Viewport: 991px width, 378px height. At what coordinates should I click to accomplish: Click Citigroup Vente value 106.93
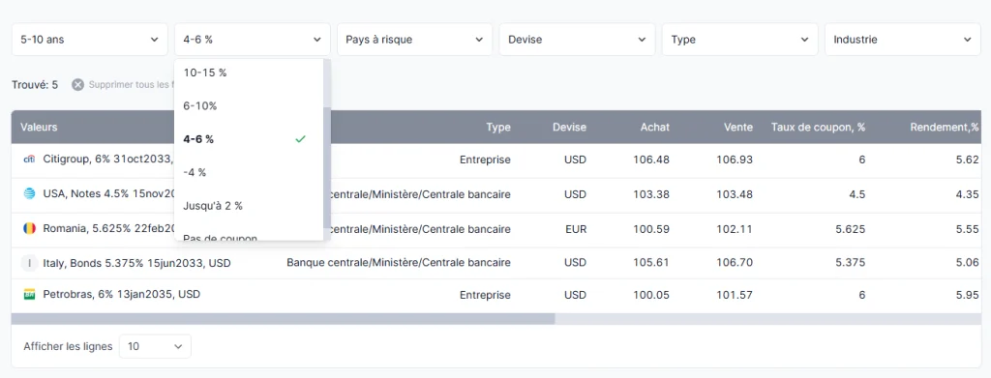click(735, 160)
